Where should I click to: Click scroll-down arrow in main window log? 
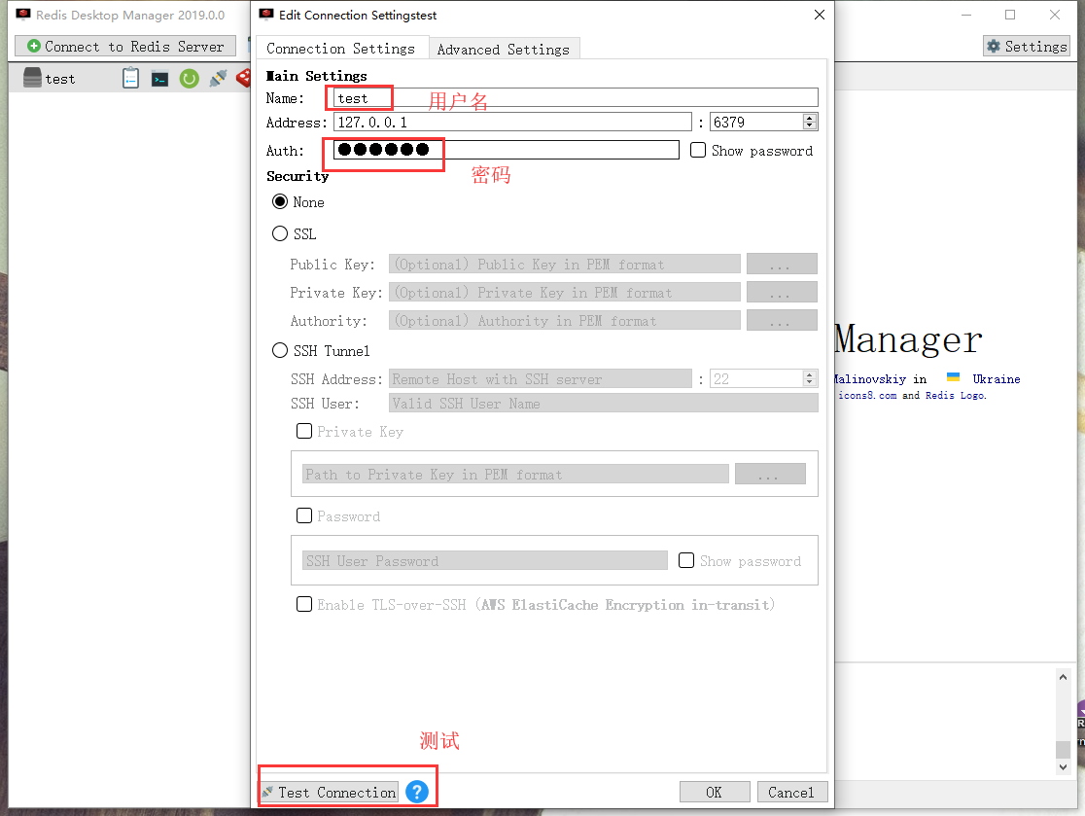coord(1063,766)
